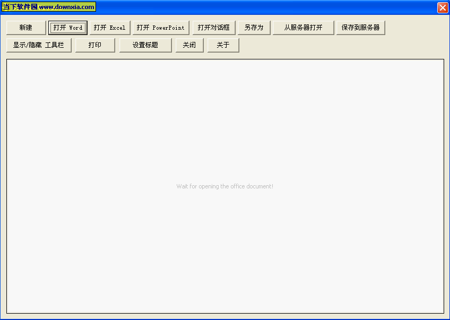Image resolution: width=450 pixels, height=320 pixels.
Task: Set the caption via 设置标题
Action: tap(145, 45)
